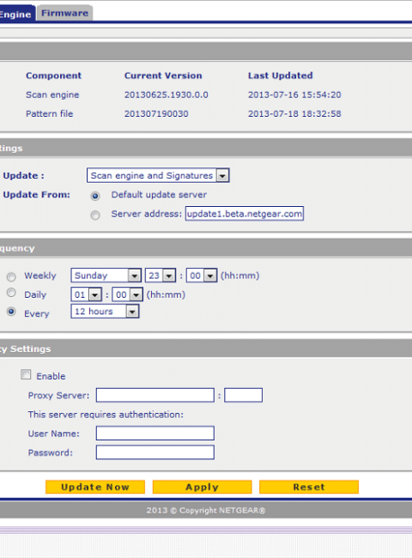The image size is (412, 558).
Task: Click the Pattern file component name
Action: [x=50, y=114]
